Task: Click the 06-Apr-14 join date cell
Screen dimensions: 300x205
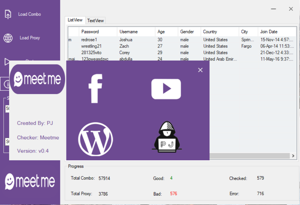Action: (277, 46)
